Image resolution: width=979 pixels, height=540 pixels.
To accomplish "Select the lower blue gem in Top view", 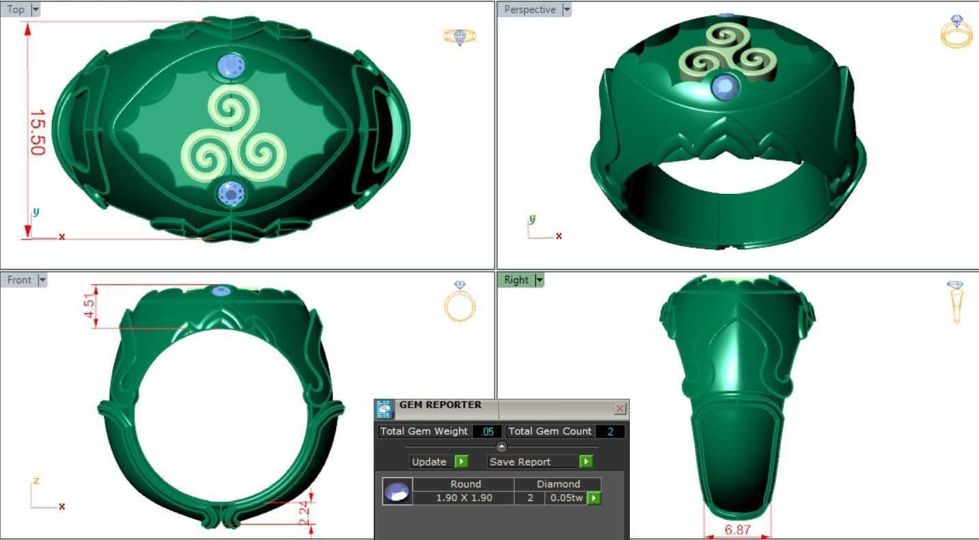I will (x=230, y=193).
